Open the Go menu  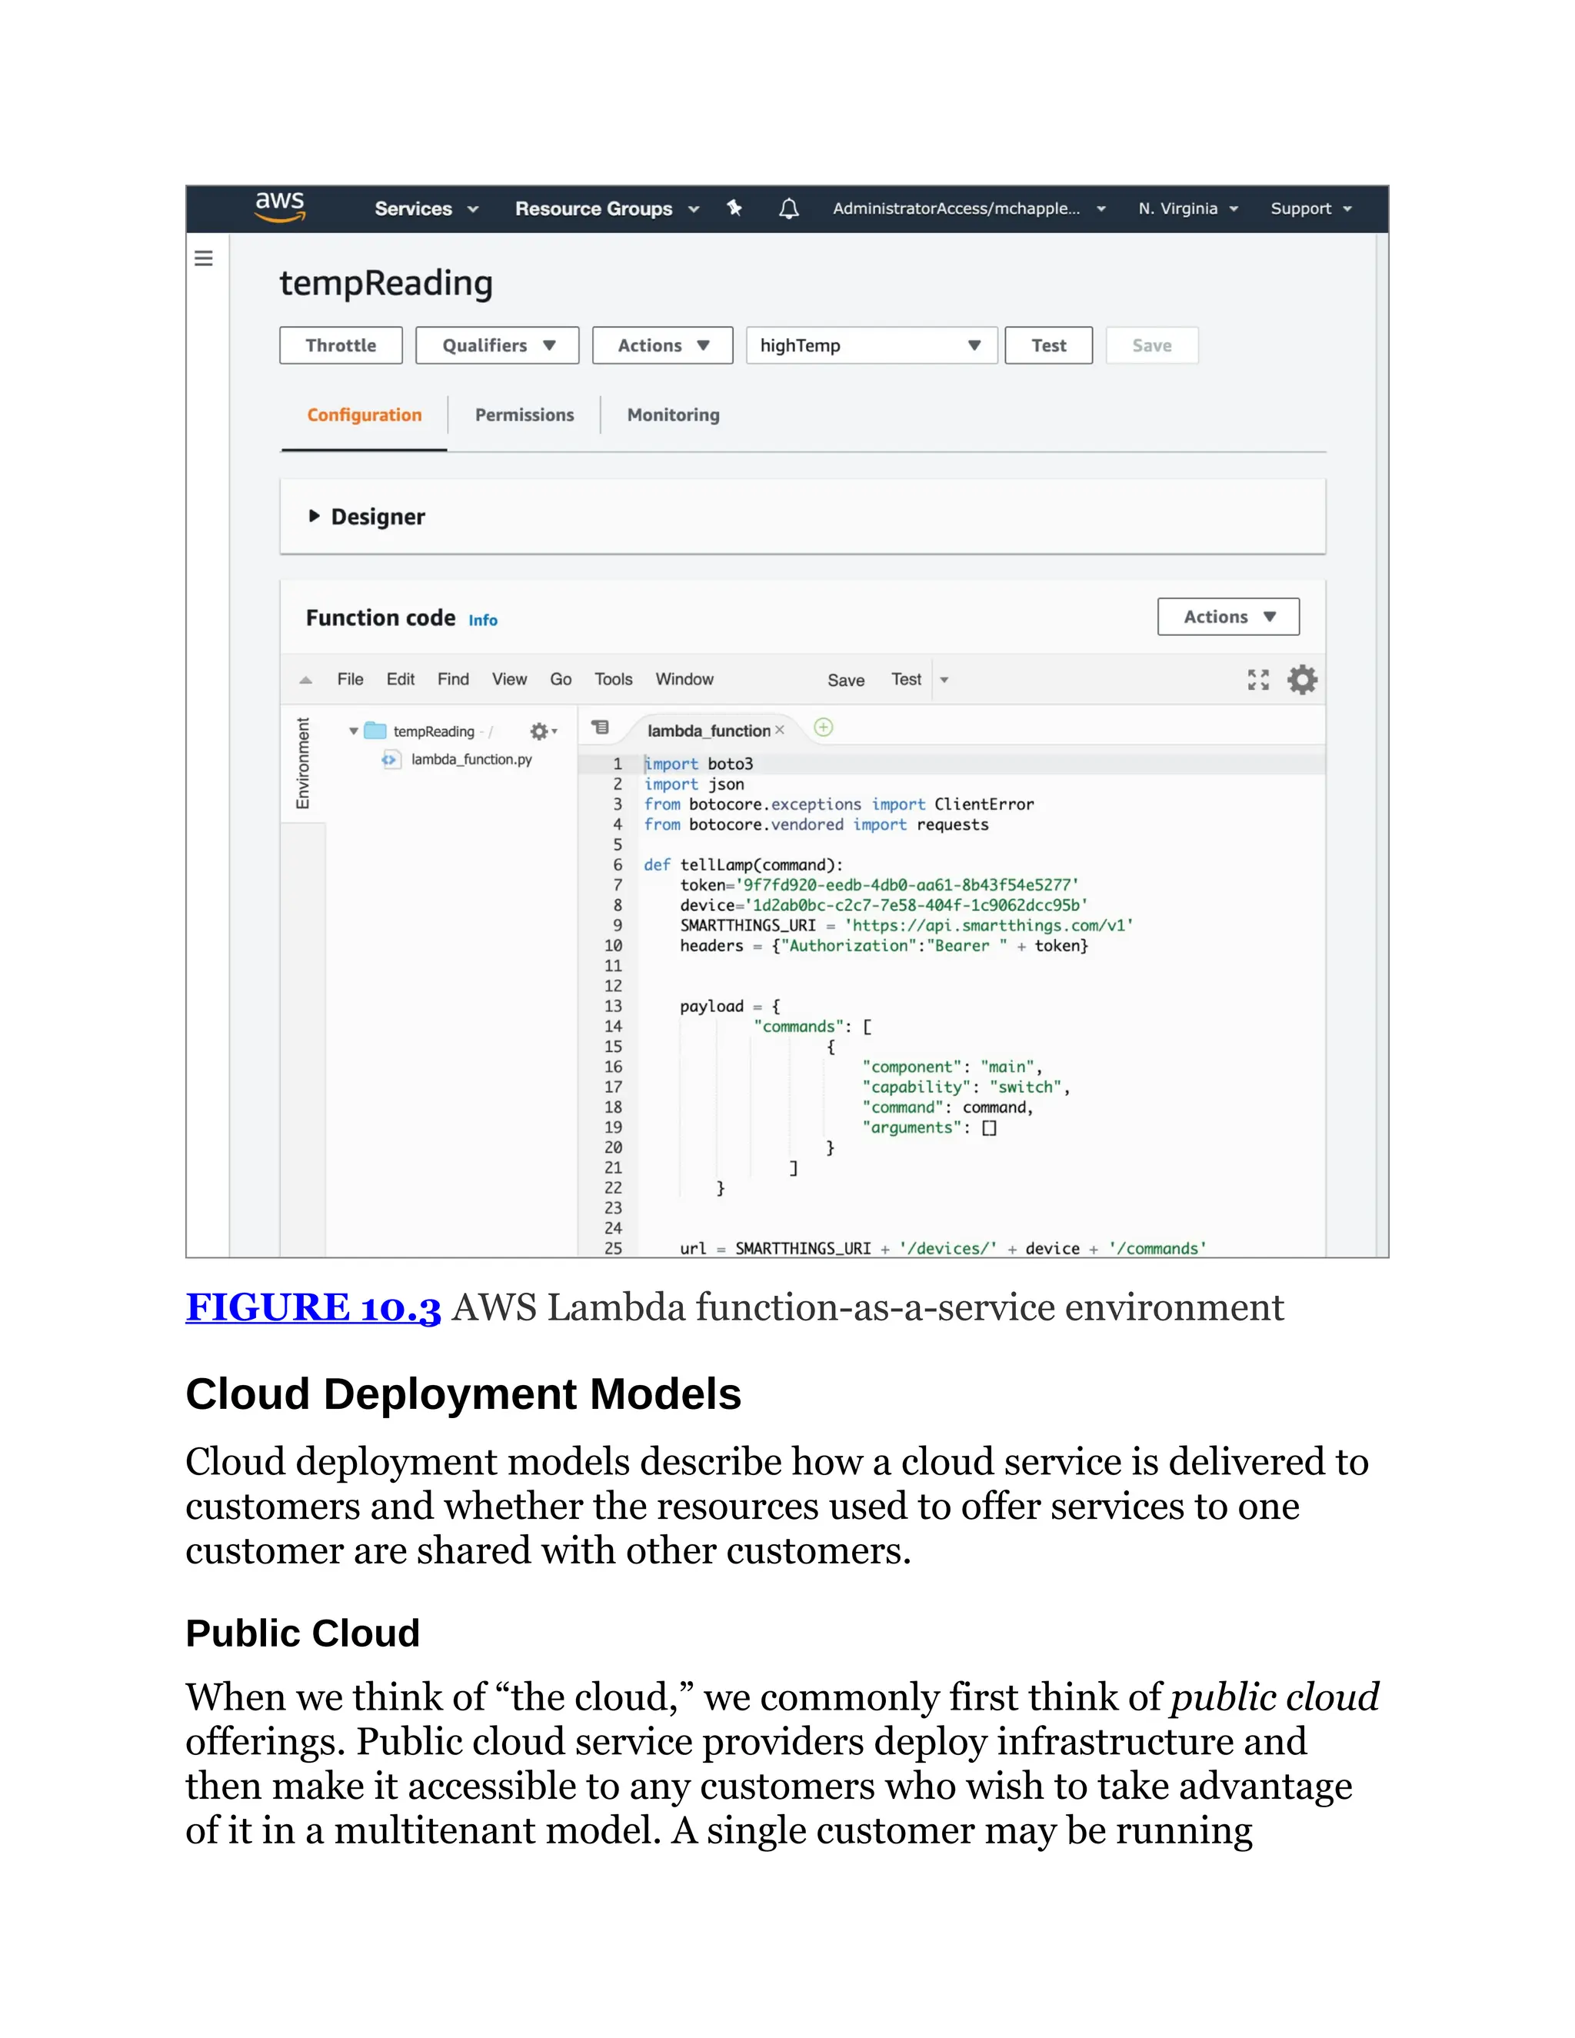click(x=561, y=679)
